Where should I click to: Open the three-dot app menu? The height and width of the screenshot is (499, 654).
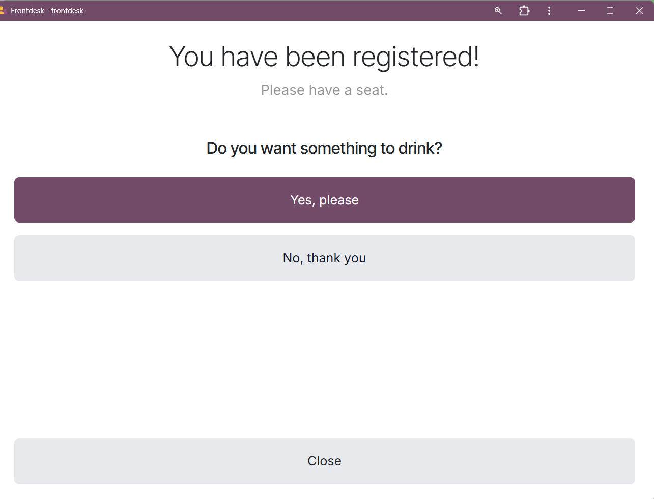[x=549, y=11]
